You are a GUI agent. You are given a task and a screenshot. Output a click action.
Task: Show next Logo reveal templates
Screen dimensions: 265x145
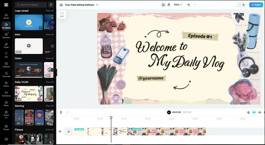(53, 22)
